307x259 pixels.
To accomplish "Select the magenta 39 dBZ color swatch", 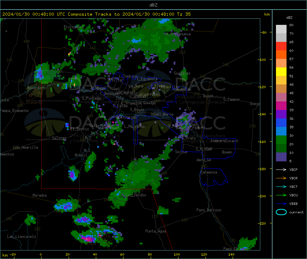I will (281, 106).
